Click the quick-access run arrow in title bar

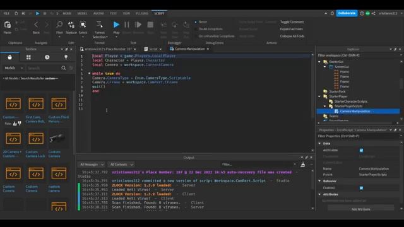[37, 13]
